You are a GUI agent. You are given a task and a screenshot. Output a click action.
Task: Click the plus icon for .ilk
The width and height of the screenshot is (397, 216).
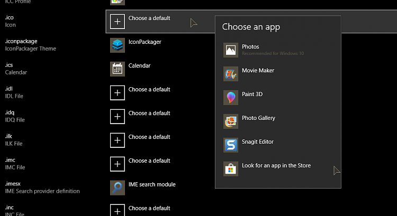tap(117, 140)
